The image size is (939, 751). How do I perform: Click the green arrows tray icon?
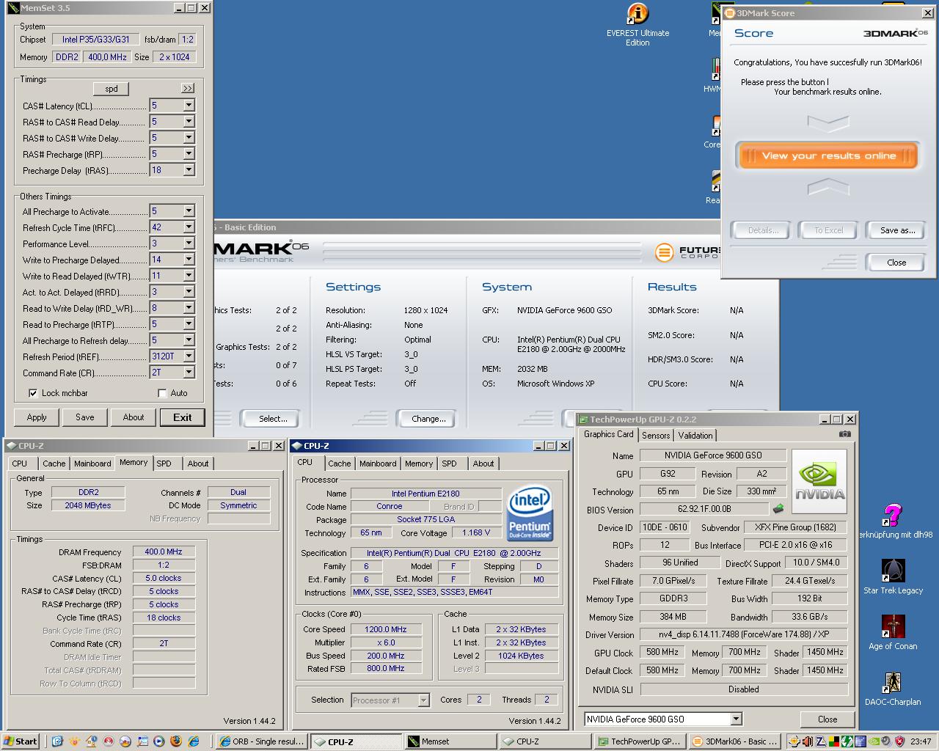point(847,741)
